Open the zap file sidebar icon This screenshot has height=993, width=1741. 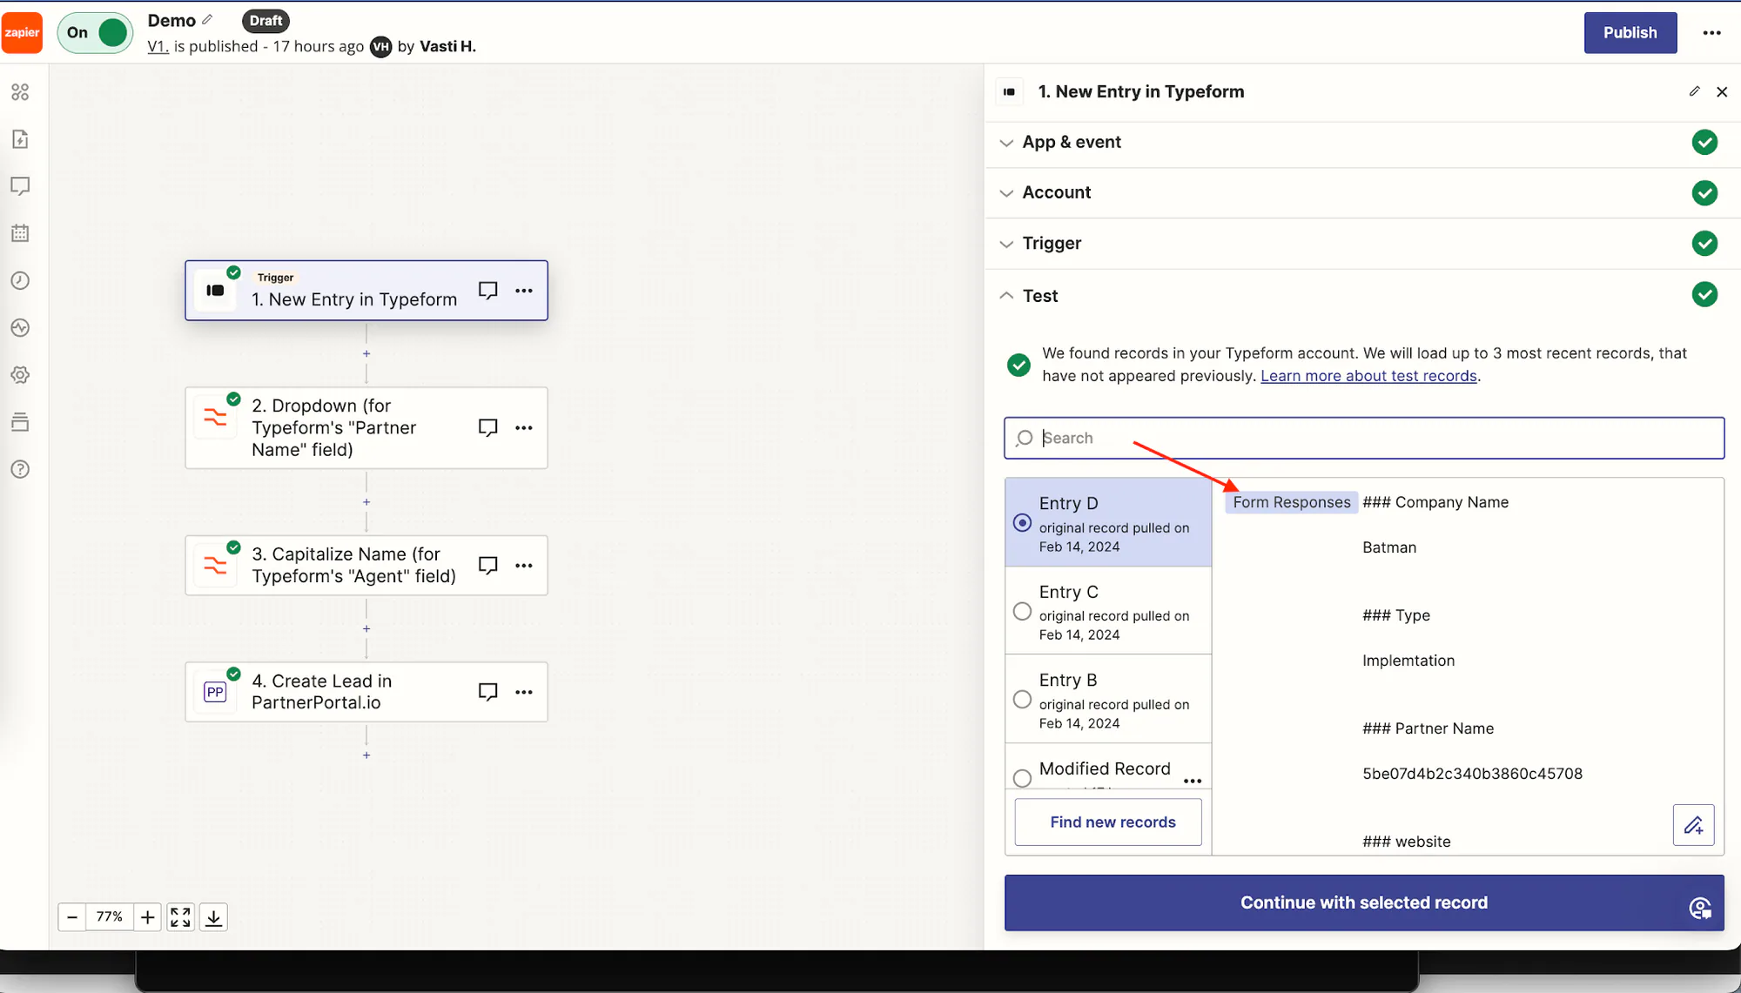click(x=20, y=139)
